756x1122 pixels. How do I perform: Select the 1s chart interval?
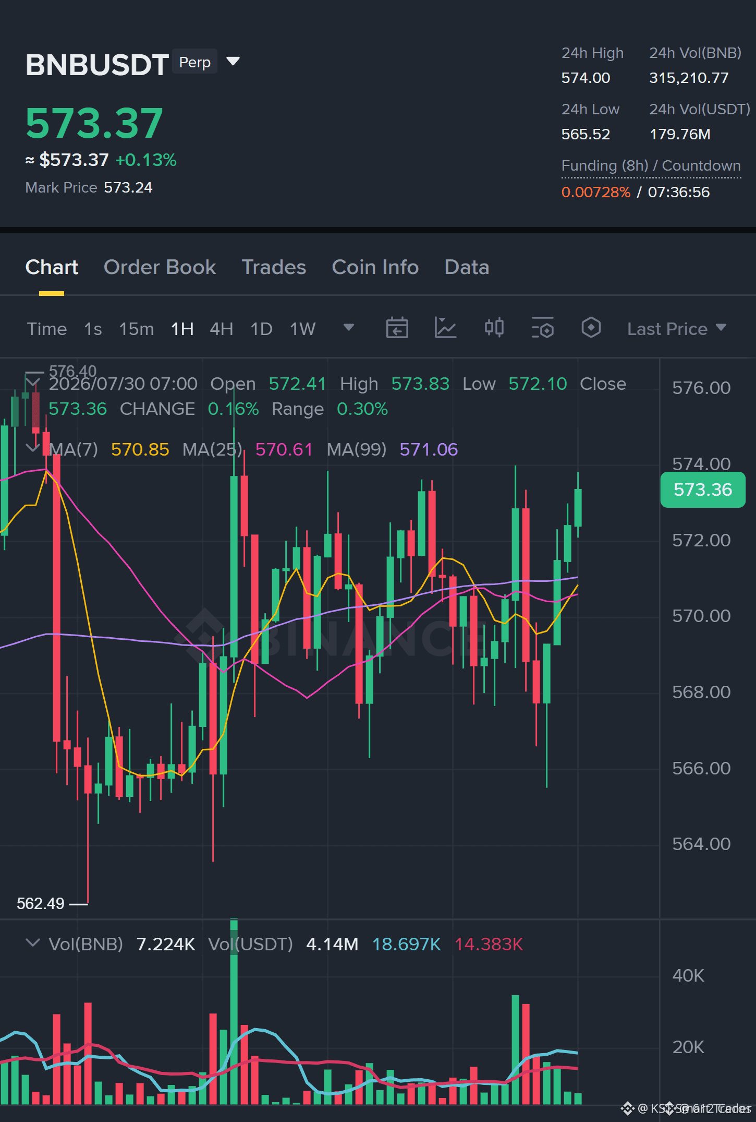click(93, 329)
